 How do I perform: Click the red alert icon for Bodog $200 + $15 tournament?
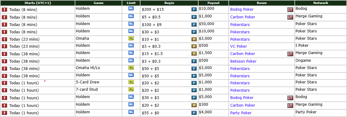click(4, 10)
